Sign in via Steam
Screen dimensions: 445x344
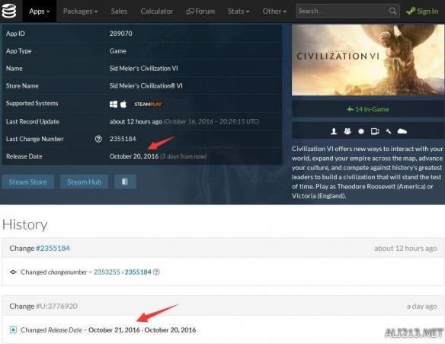pyautogui.click(x=422, y=11)
